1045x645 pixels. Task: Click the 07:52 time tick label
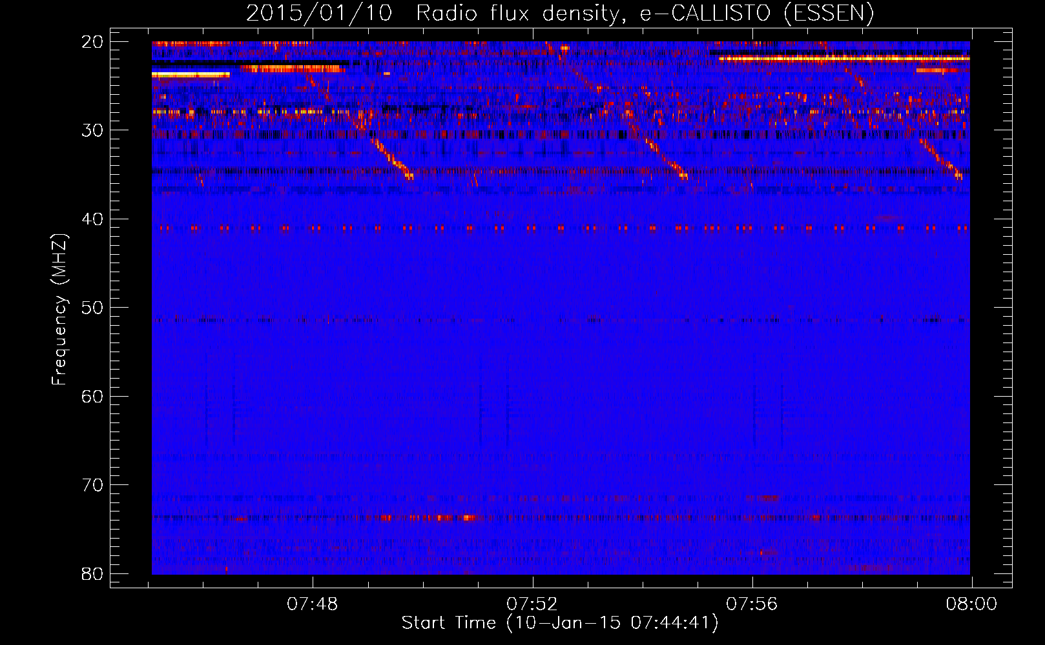click(x=532, y=604)
